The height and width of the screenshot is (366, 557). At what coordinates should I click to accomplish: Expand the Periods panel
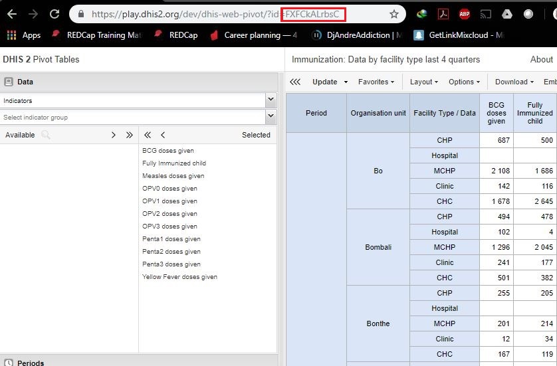31,363
